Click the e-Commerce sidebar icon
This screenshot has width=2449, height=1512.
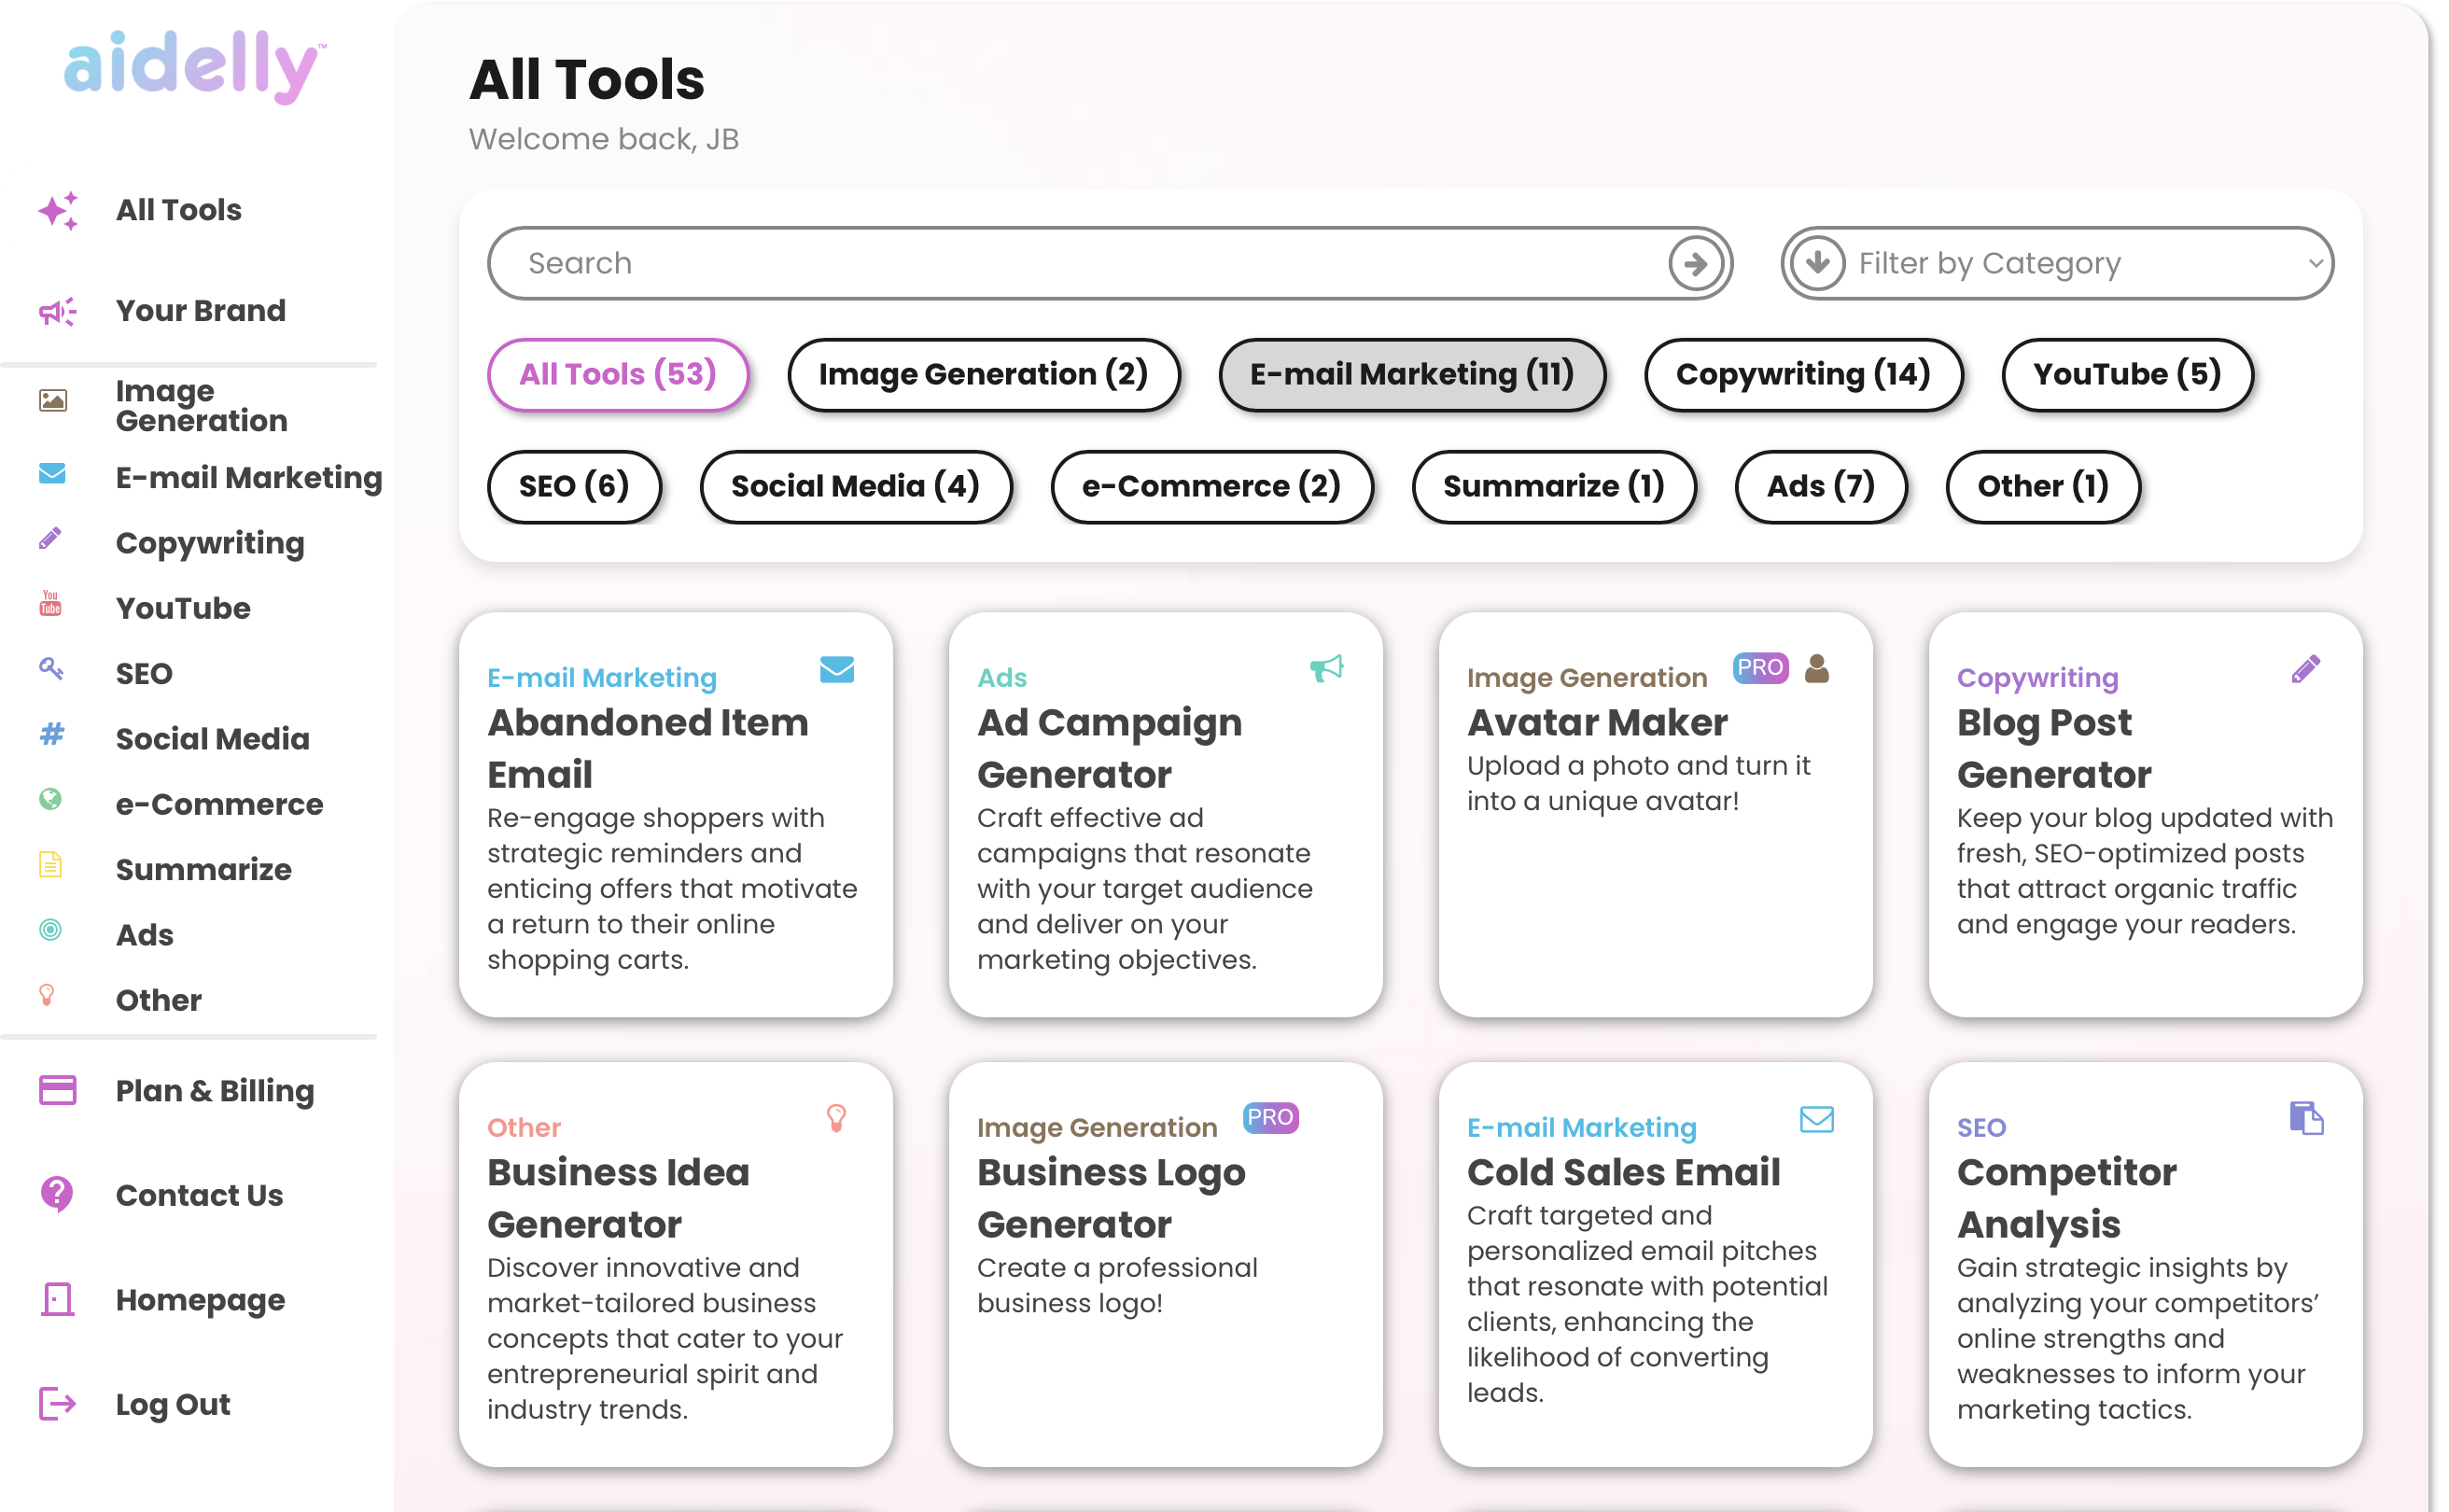tap(50, 804)
